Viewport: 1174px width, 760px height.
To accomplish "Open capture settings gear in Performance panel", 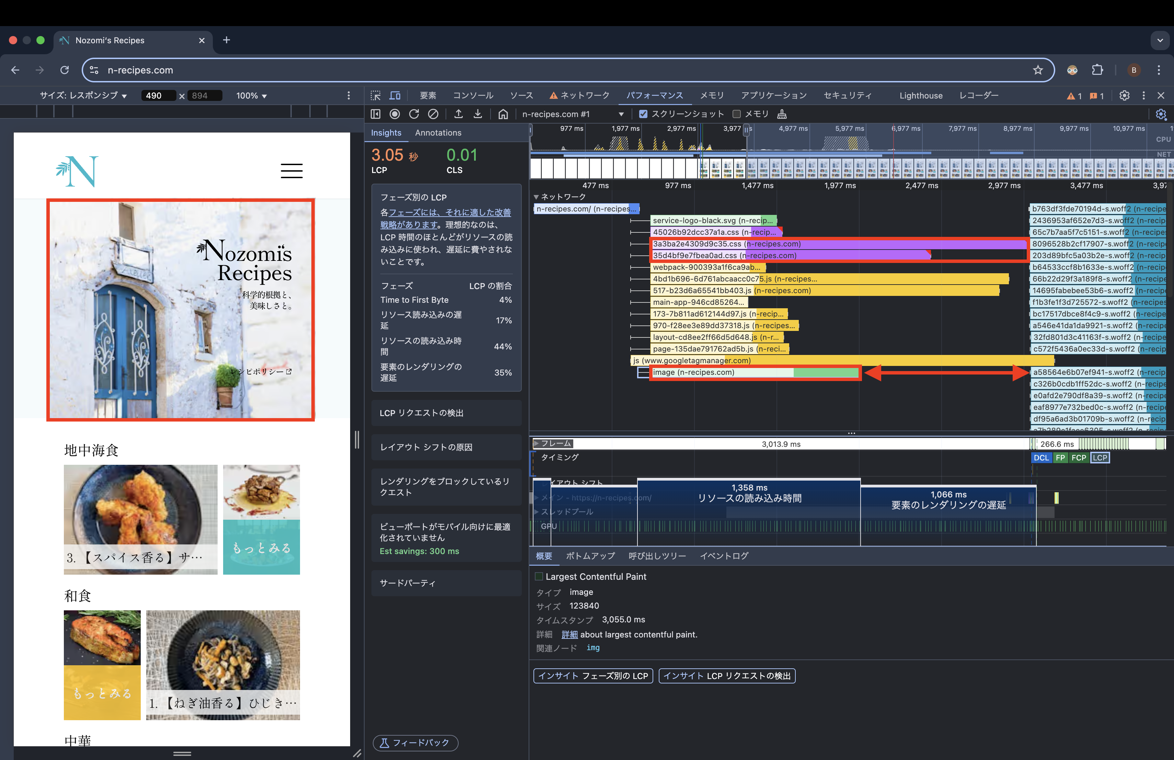I will 1161,114.
